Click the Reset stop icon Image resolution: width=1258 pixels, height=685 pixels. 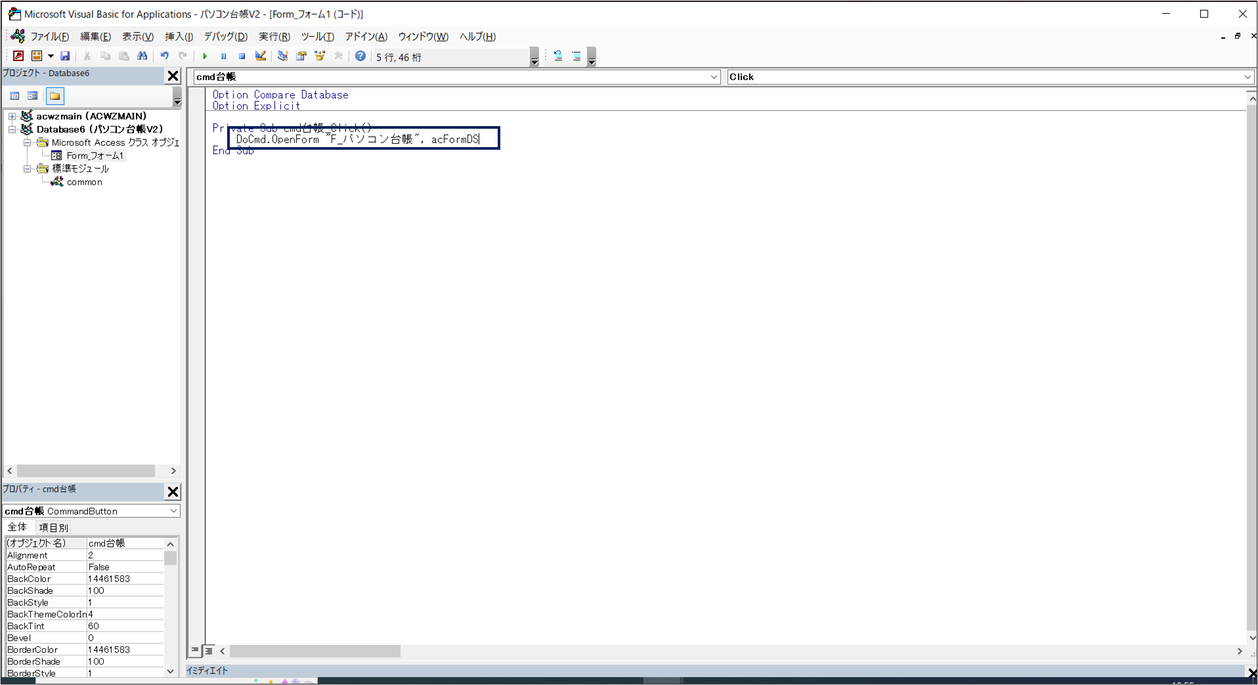[x=242, y=56]
